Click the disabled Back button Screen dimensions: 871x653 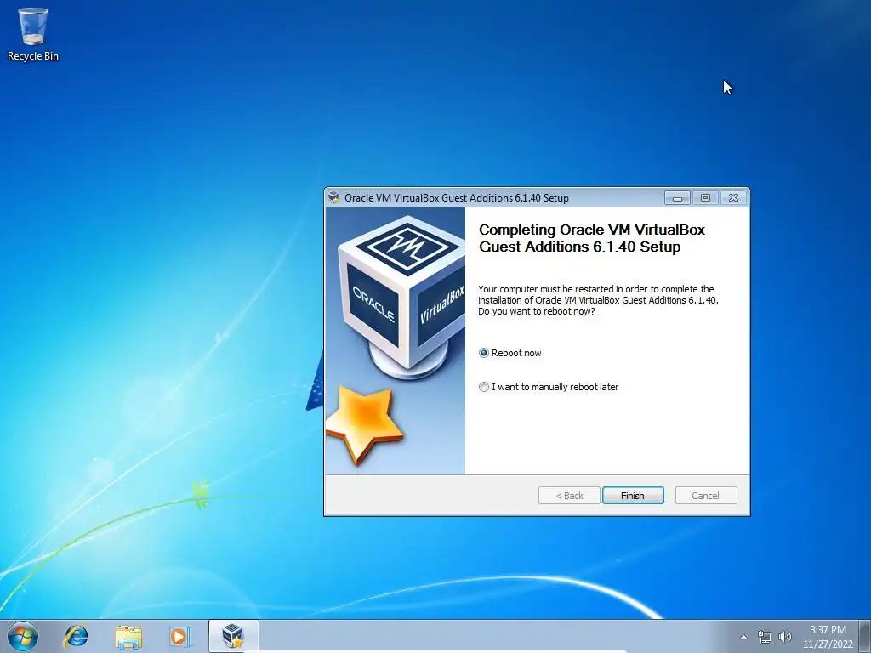(x=569, y=496)
